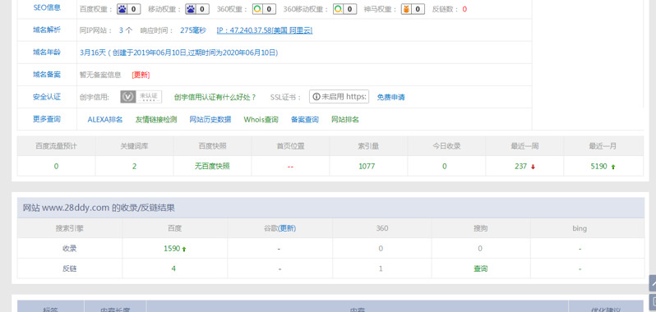Click the 360 mobile weight badge
656x312 pixels.
point(344,9)
